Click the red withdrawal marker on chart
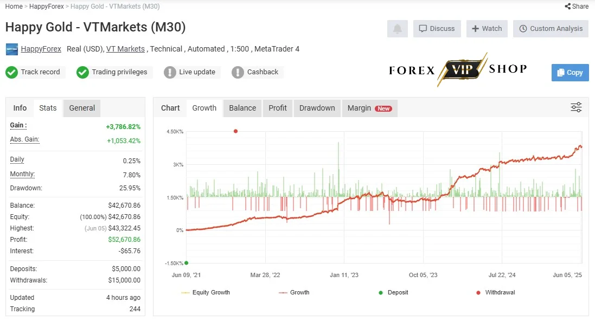 pyautogui.click(x=235, y=131)
